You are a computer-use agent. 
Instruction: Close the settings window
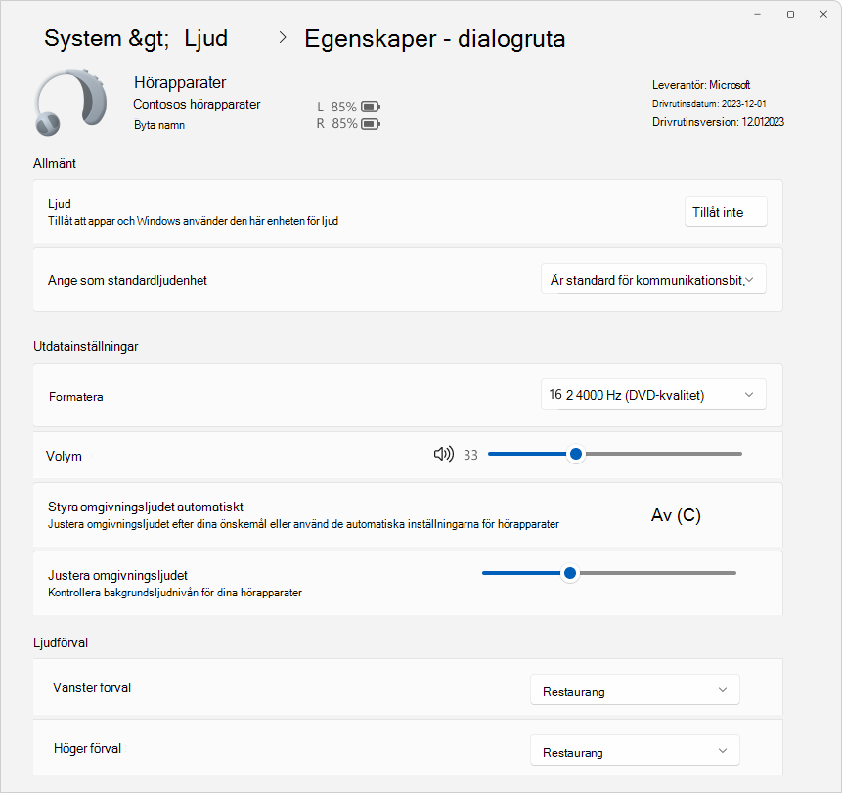(823, 14)
